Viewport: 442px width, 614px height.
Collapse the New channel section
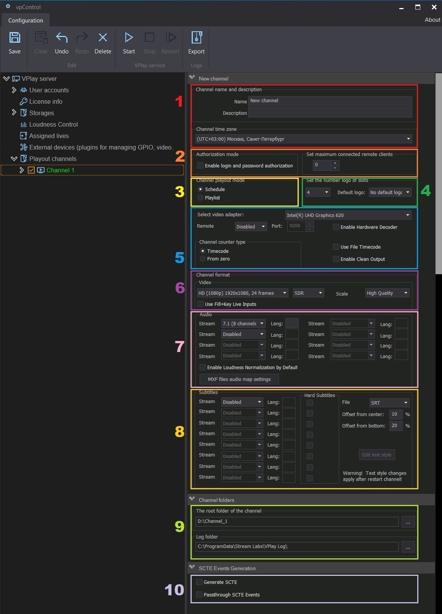[x=192, y=77]
